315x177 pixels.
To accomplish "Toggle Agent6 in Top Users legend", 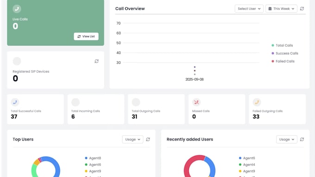I will (93, 165).
